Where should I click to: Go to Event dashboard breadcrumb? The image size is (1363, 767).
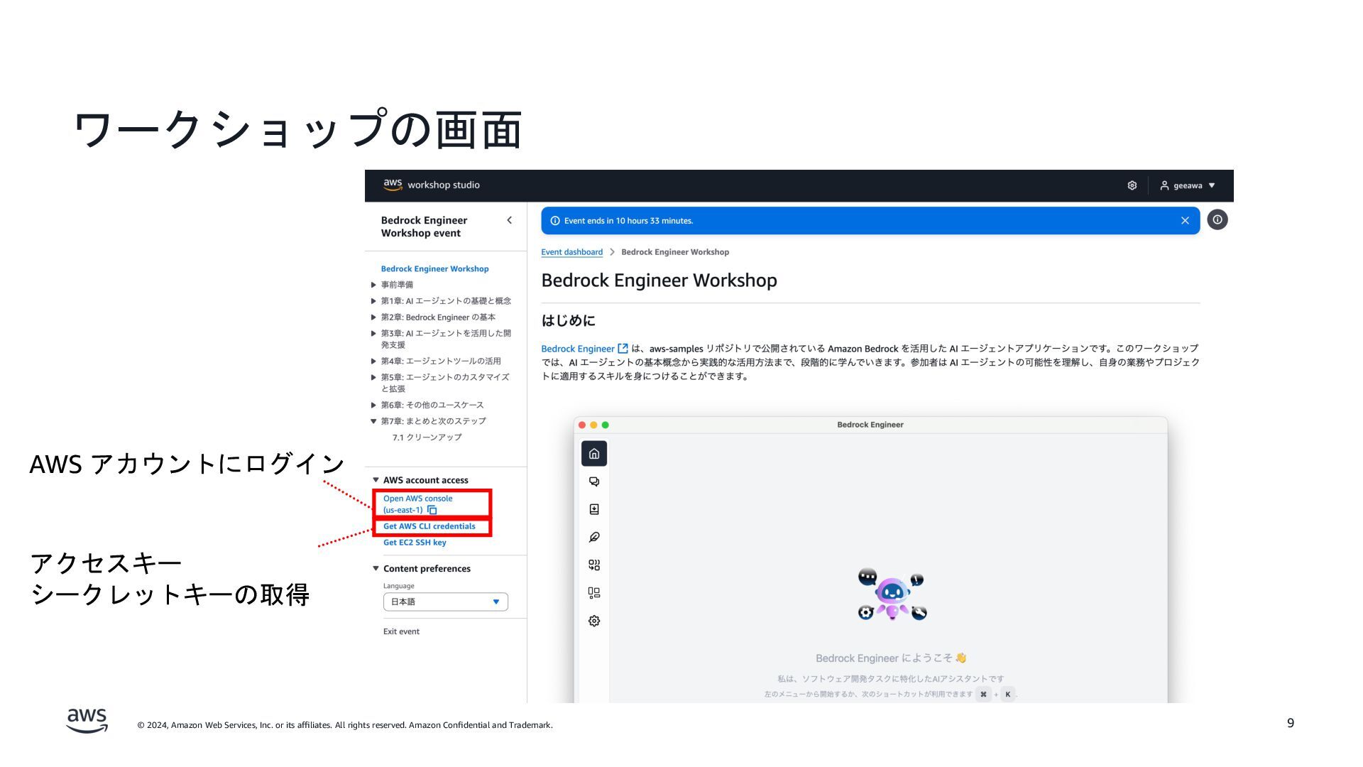[x=571, y=252]
